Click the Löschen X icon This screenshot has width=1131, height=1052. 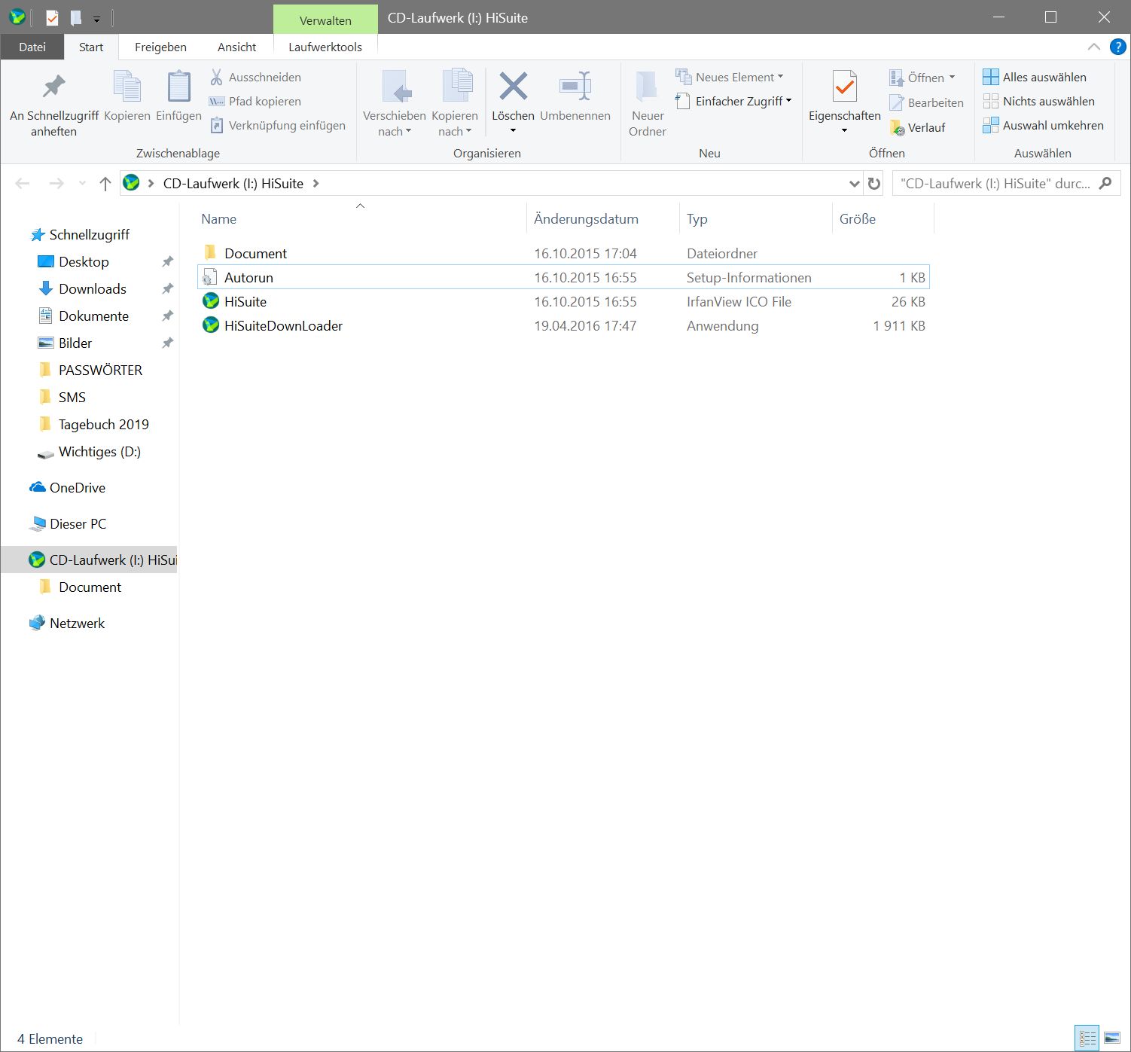(x=513, y=86)
